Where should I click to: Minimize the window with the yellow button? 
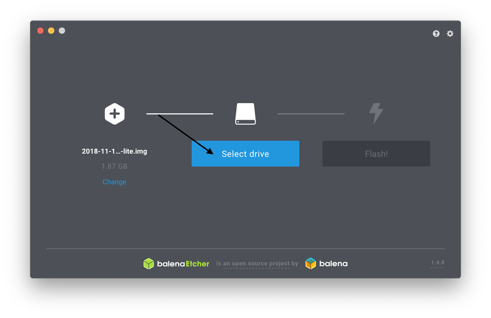(51, 31)
